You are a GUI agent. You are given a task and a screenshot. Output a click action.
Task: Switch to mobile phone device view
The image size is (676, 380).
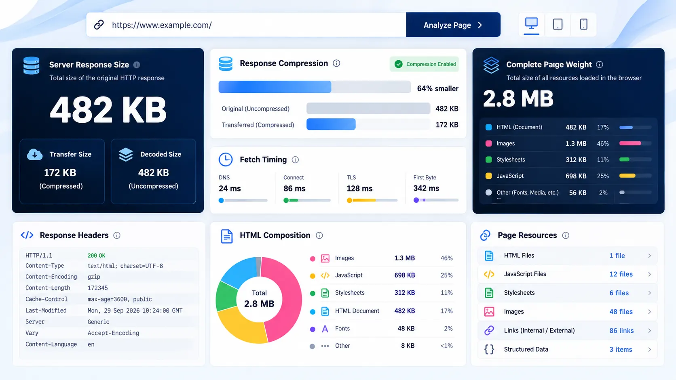583,24
